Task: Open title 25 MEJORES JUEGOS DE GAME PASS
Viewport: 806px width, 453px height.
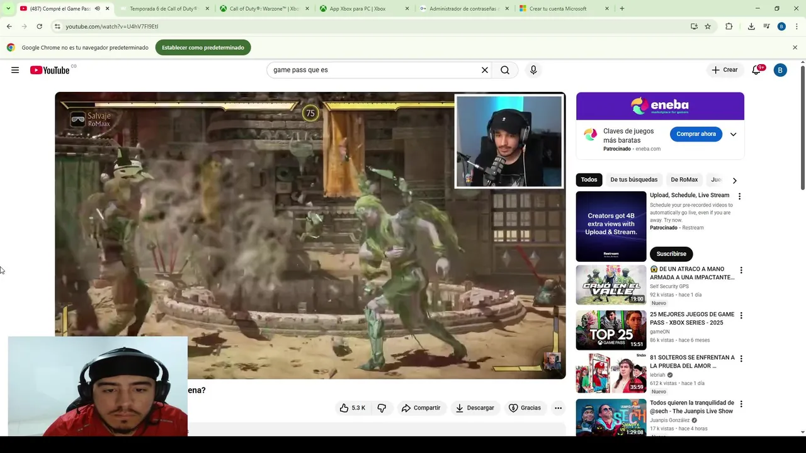Action: [x=692, y=318]
